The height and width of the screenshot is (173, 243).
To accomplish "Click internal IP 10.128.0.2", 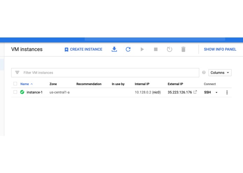I will (143, 92).
